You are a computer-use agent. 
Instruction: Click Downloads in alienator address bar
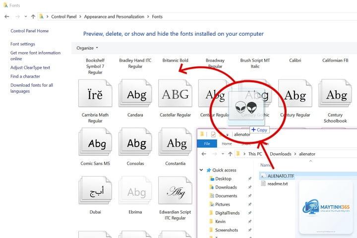pyautogui.click(x=281, y=154)
